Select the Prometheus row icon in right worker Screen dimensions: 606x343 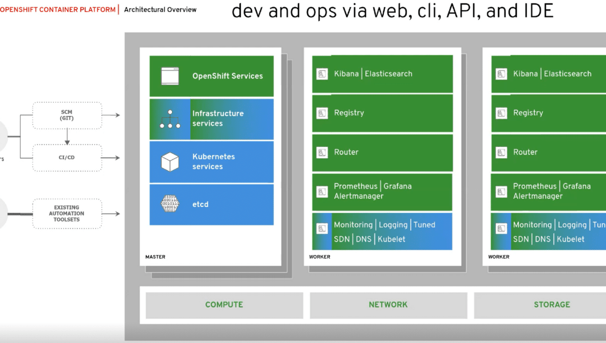[501, 192]
